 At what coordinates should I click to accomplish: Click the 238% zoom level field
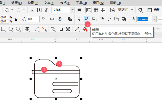(x=62, y=10)
